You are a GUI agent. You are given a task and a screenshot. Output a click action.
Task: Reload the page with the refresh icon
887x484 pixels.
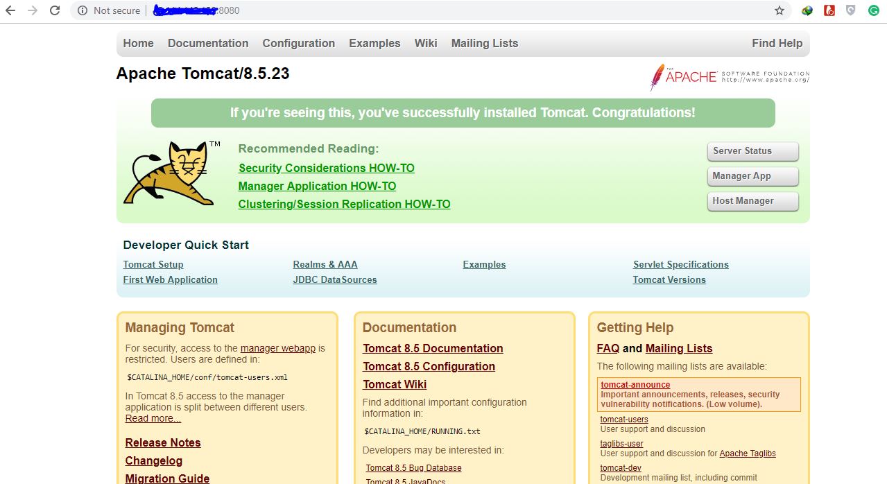tap(55, 10)
